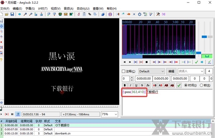This screenshot has height=138, width=215.
Task: Open a subtitle file with the folder icon
Action: coord(6,14)
